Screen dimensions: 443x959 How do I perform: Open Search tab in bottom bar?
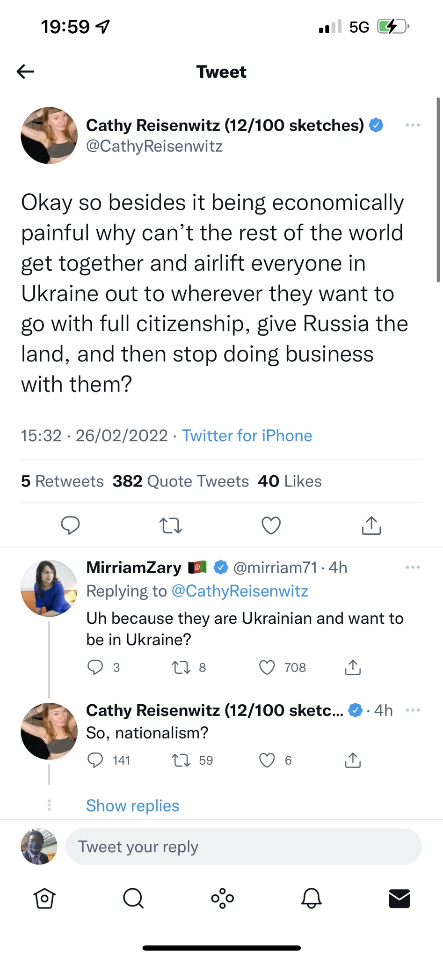(x=133, y=899)
